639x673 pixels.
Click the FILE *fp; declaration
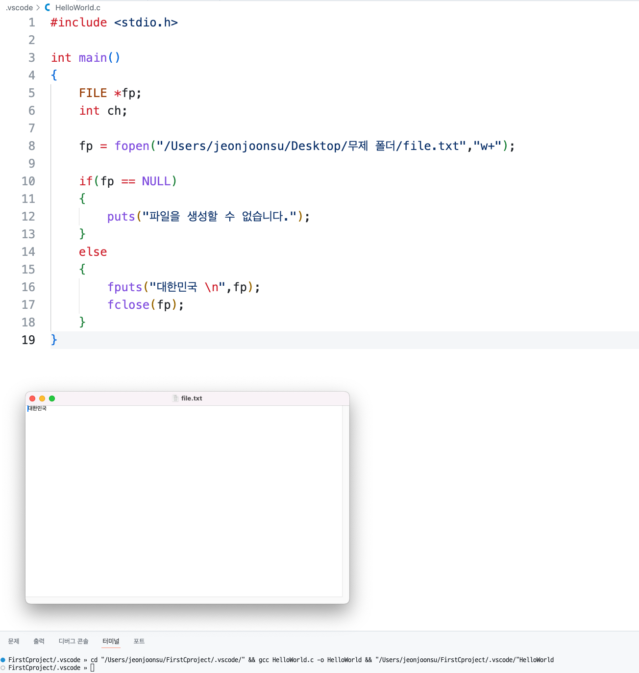click(110, 93)
